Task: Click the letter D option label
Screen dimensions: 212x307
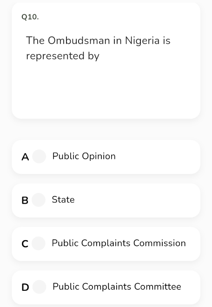Action: click(25, 287)
